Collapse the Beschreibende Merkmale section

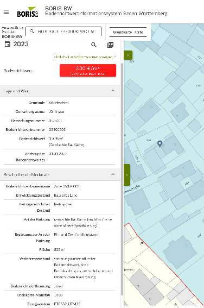coord(113,174)
